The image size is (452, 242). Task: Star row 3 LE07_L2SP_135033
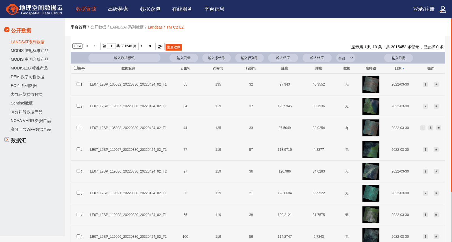(438, 128)
